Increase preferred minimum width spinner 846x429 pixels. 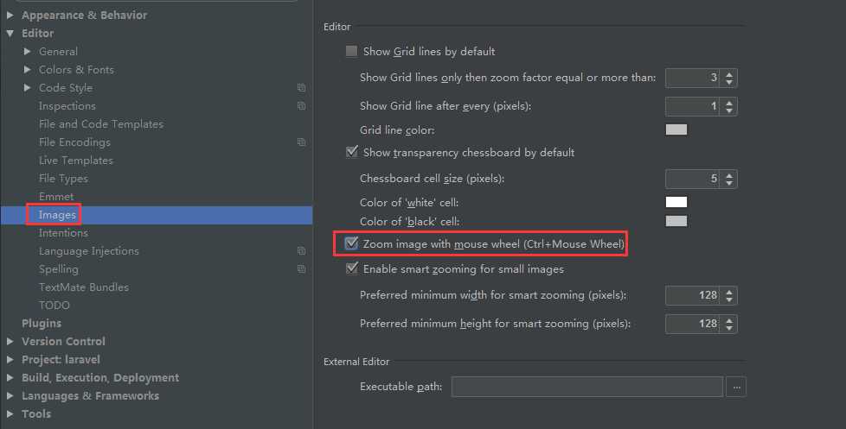click(729, 292)
